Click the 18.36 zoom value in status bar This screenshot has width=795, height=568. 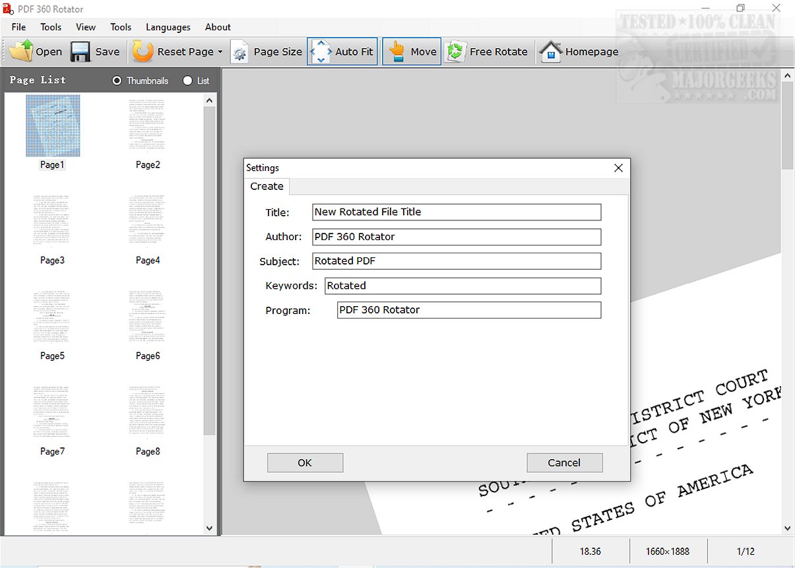tap(590, 552)
